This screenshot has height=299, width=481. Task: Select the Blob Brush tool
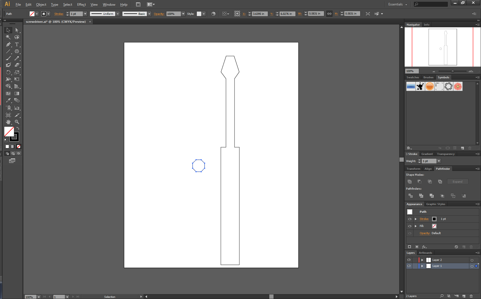pyautogui.click(x=8, y=65)
